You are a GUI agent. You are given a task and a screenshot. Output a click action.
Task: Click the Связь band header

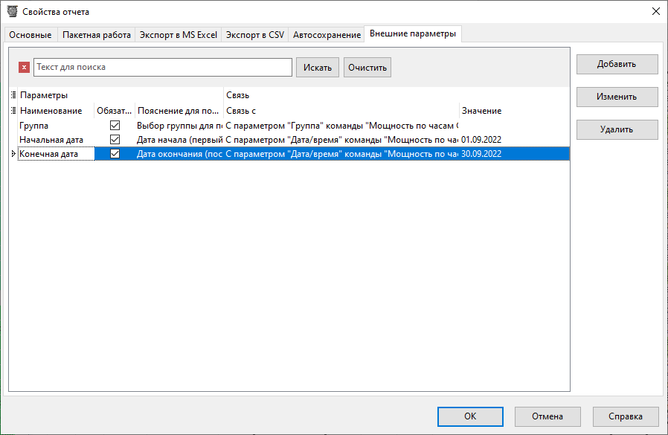click(x=396, y=95)
